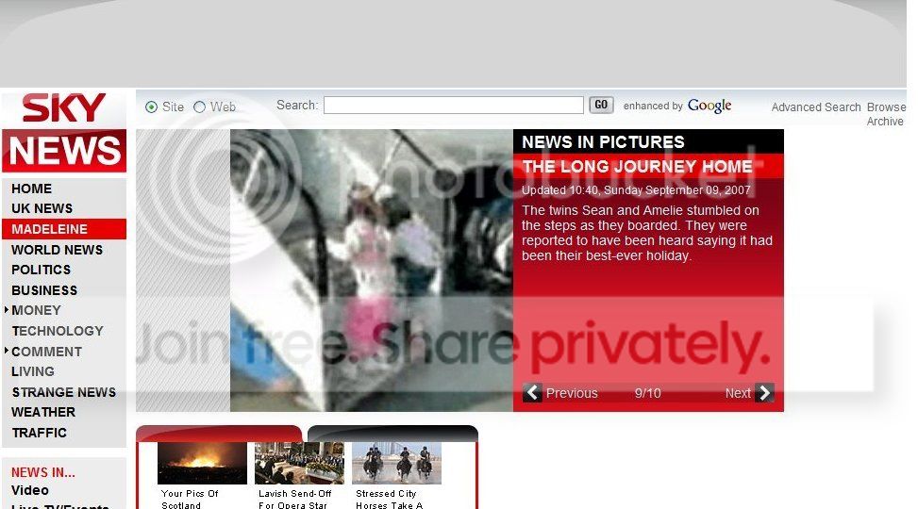Click the Next arrow icon in slideshow
Screen dimensions: 918x509
point(764,393)
